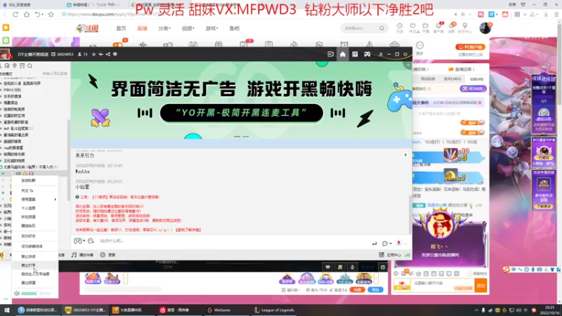Open 直播 in Douyu navigation
Image resolution: width=562 pixels, height=316 pixels.
[x=143, y=28]
